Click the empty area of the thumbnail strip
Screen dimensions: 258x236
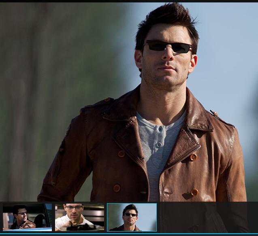[x=207, y=217]
